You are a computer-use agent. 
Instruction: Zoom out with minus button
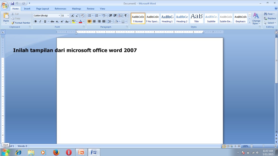pyautogui.click(x=252, y=146)
